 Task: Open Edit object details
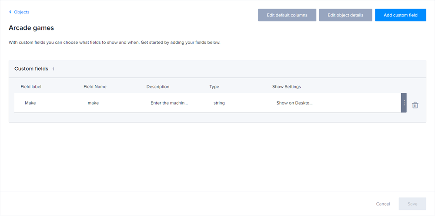(345, 15)
